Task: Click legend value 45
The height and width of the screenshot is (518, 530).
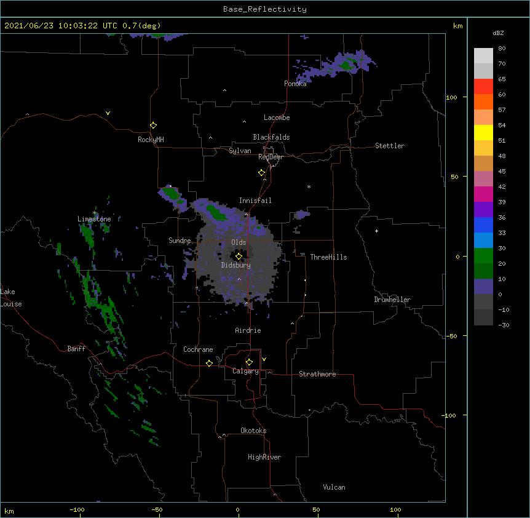Action: point(502,172)
